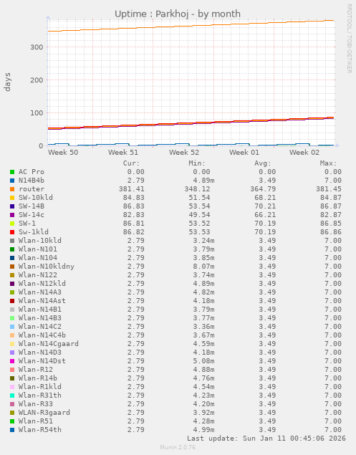Select the 'Week 02' axis label
This screenshot has width=356, height=455.
pos(304,153)
